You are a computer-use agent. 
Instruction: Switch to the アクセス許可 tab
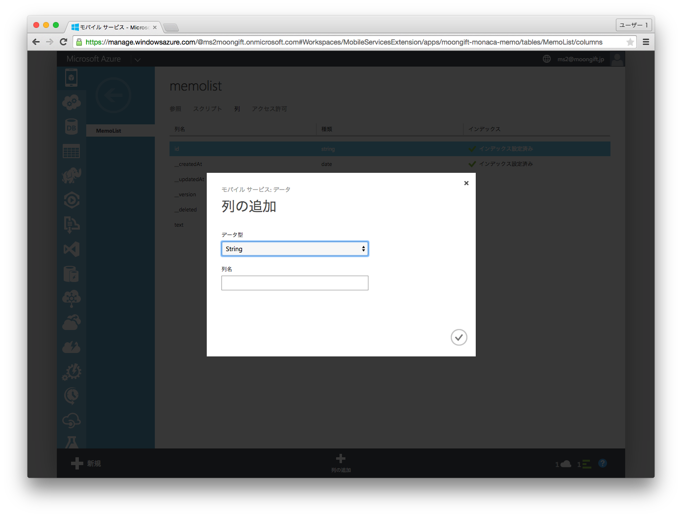click(x=269, y=109)
